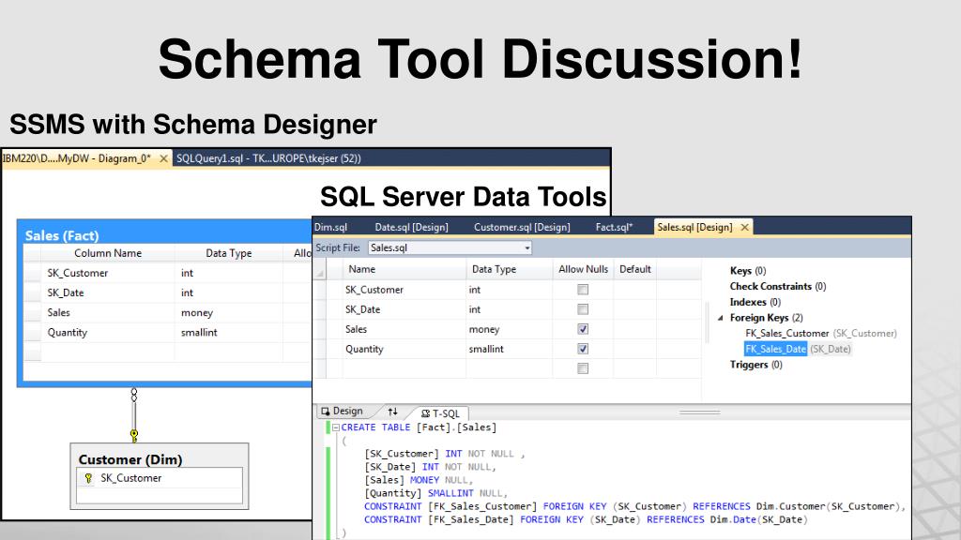961x540 pixels.
Task: Toggle Allow Nulls for SK_Customer column
Action: click(583, 290)
